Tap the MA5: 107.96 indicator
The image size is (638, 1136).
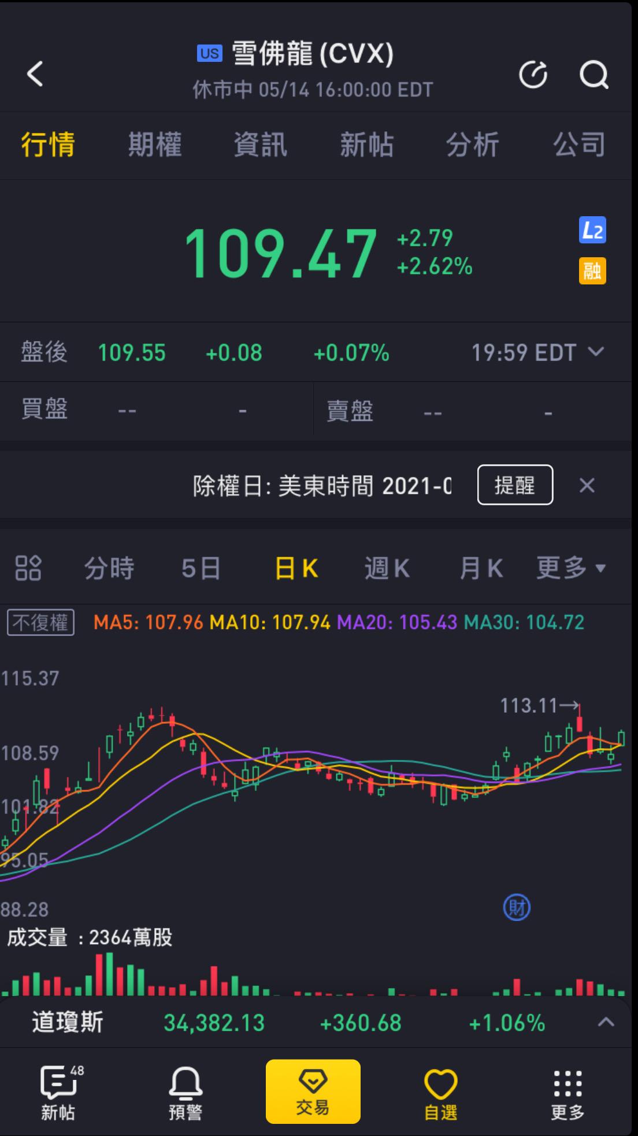click(149, 623)
